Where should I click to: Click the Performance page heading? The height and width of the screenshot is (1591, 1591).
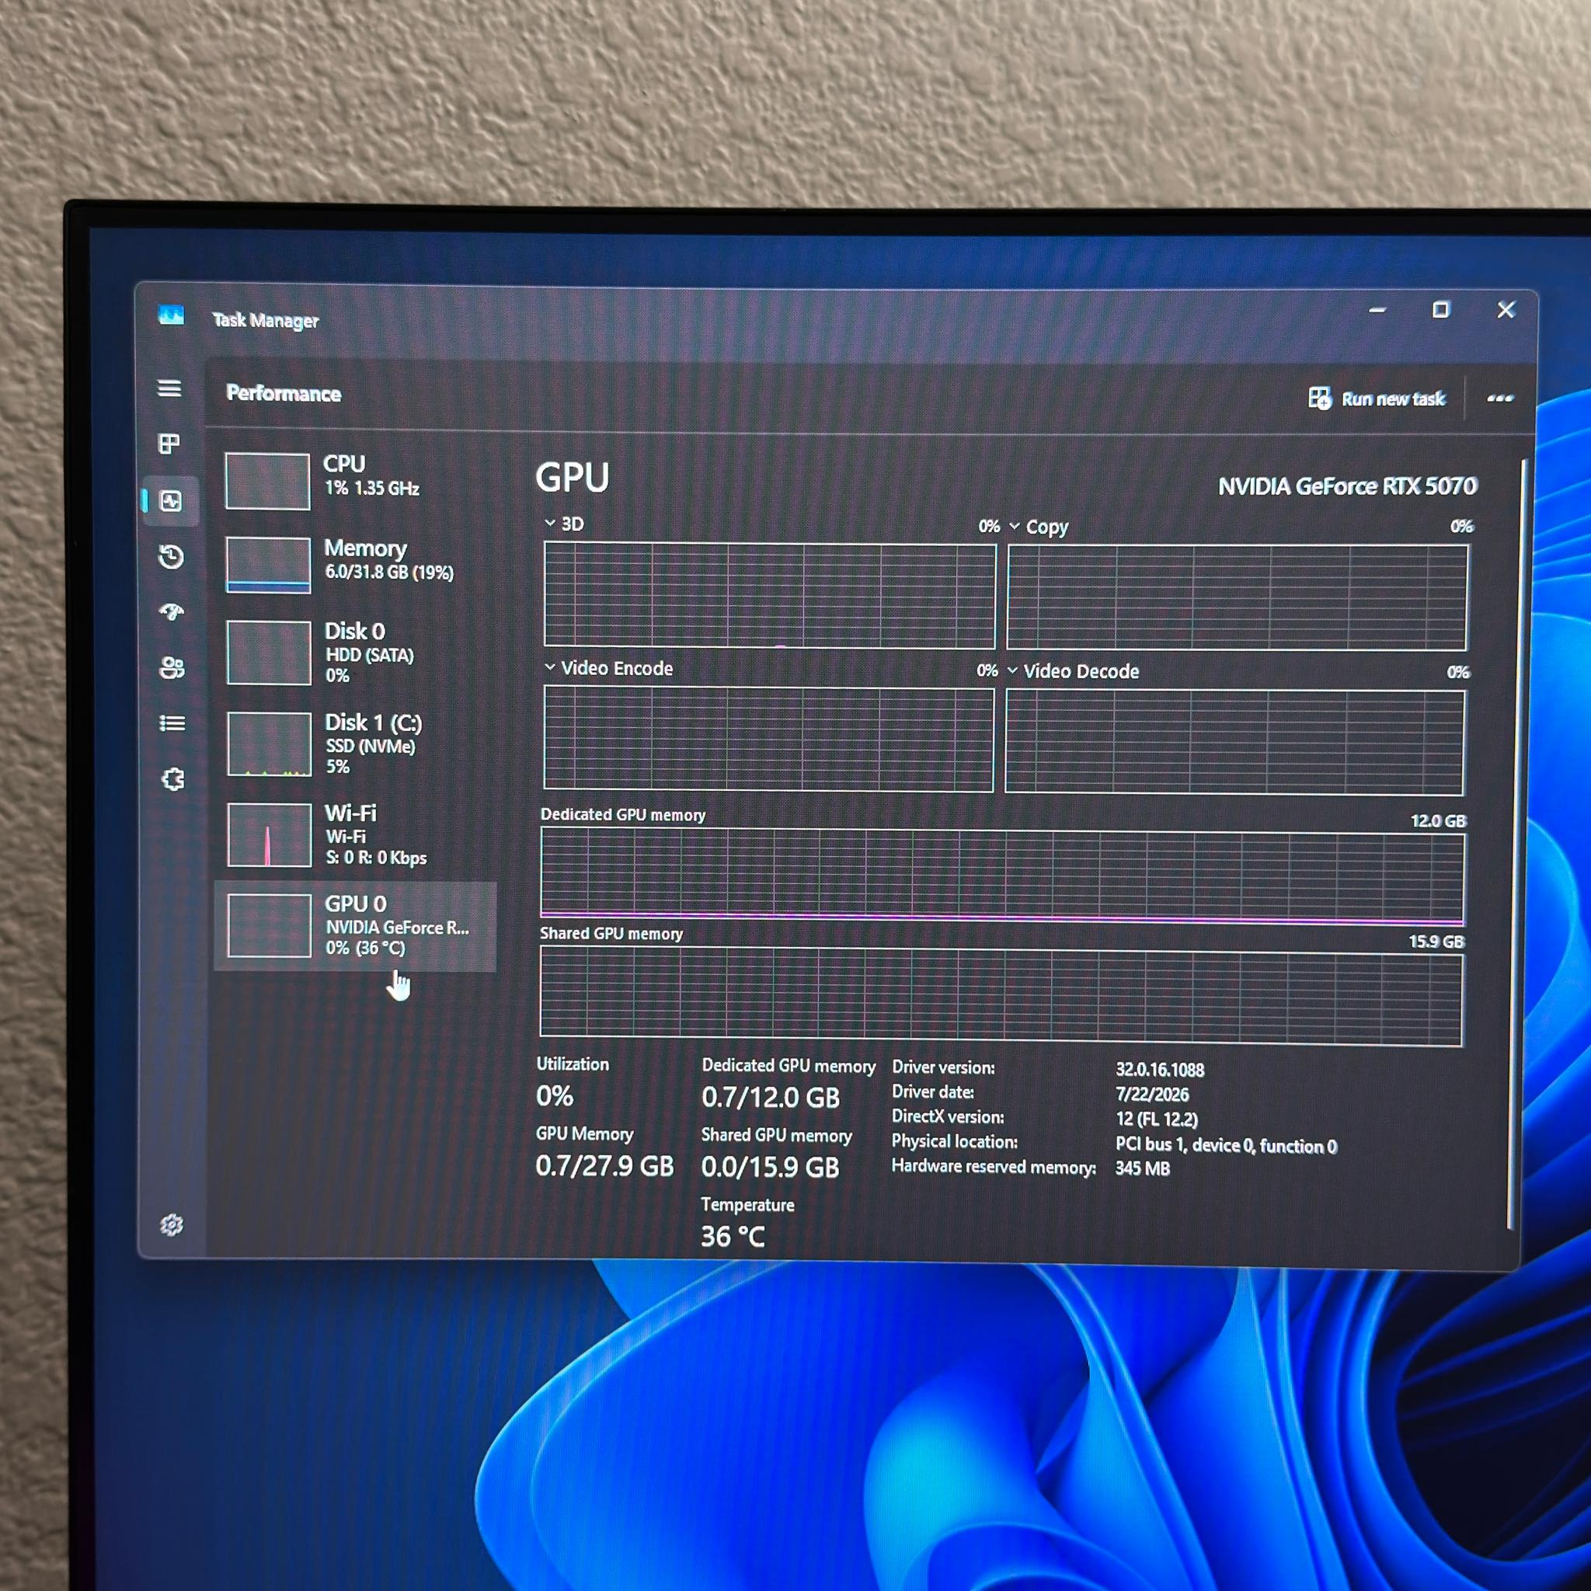pos(284,393)
